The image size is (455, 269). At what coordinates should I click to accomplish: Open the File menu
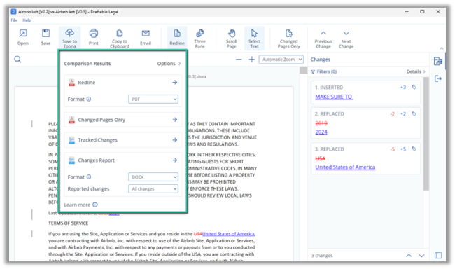(x=14, y=20)
